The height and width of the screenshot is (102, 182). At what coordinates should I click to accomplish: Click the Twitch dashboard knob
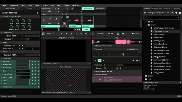[23, 27]
